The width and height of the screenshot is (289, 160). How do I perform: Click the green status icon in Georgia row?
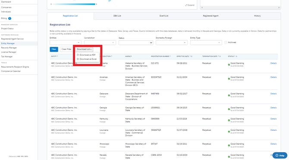click(x=229, y=109)
